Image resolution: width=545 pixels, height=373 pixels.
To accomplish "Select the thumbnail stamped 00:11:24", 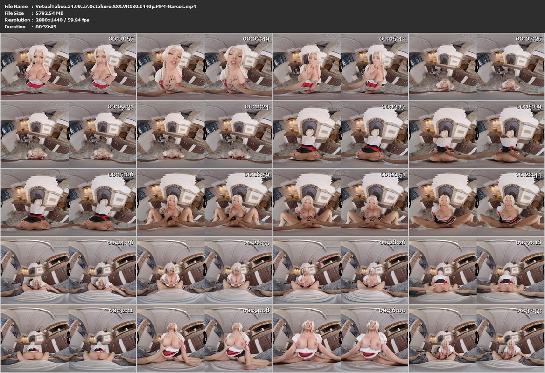I will coord(204,134).
